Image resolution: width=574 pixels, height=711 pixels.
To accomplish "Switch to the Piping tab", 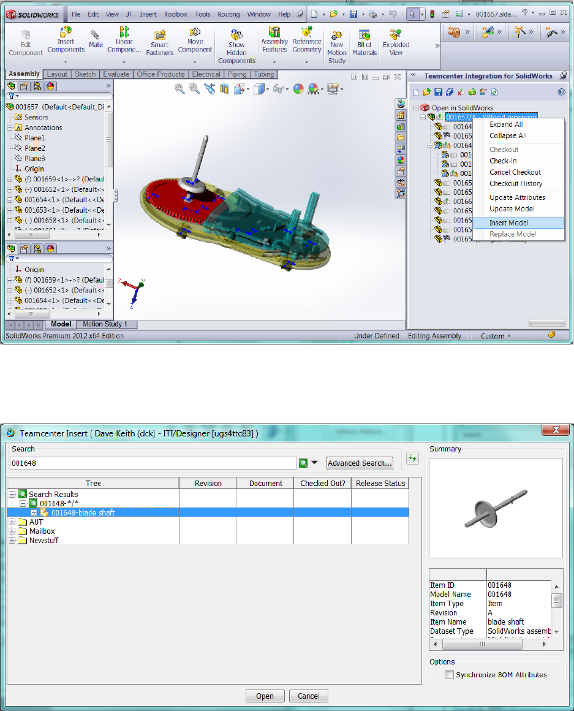I will coord(237,74).
